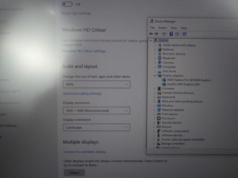Click the Cameras category icon
The height and width of the screenshot is (178, 238).
(x=160, y=62)
